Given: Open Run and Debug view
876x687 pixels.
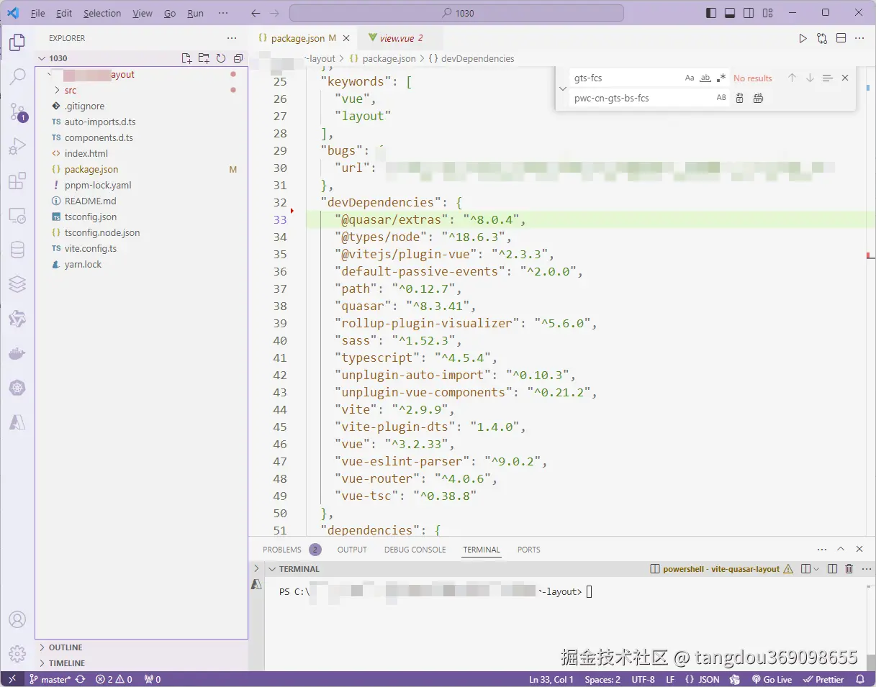Looking at the screenshot, I should (x=17, y=146).
